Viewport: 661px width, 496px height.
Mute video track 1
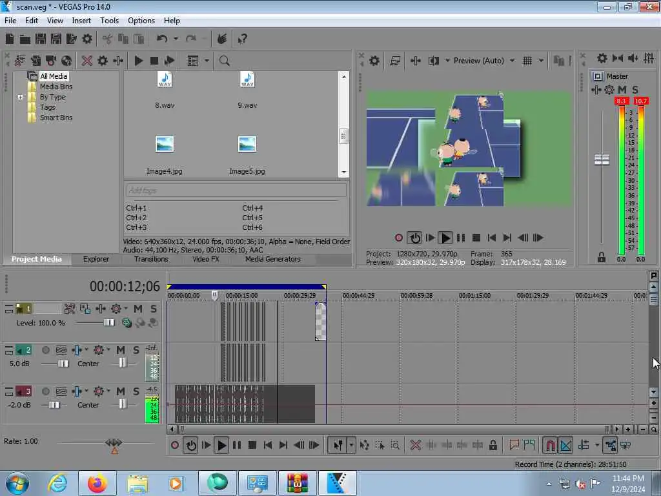138,309
